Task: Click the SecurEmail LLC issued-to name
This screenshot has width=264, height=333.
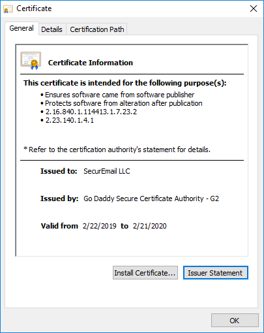Action: click(107, 171)
